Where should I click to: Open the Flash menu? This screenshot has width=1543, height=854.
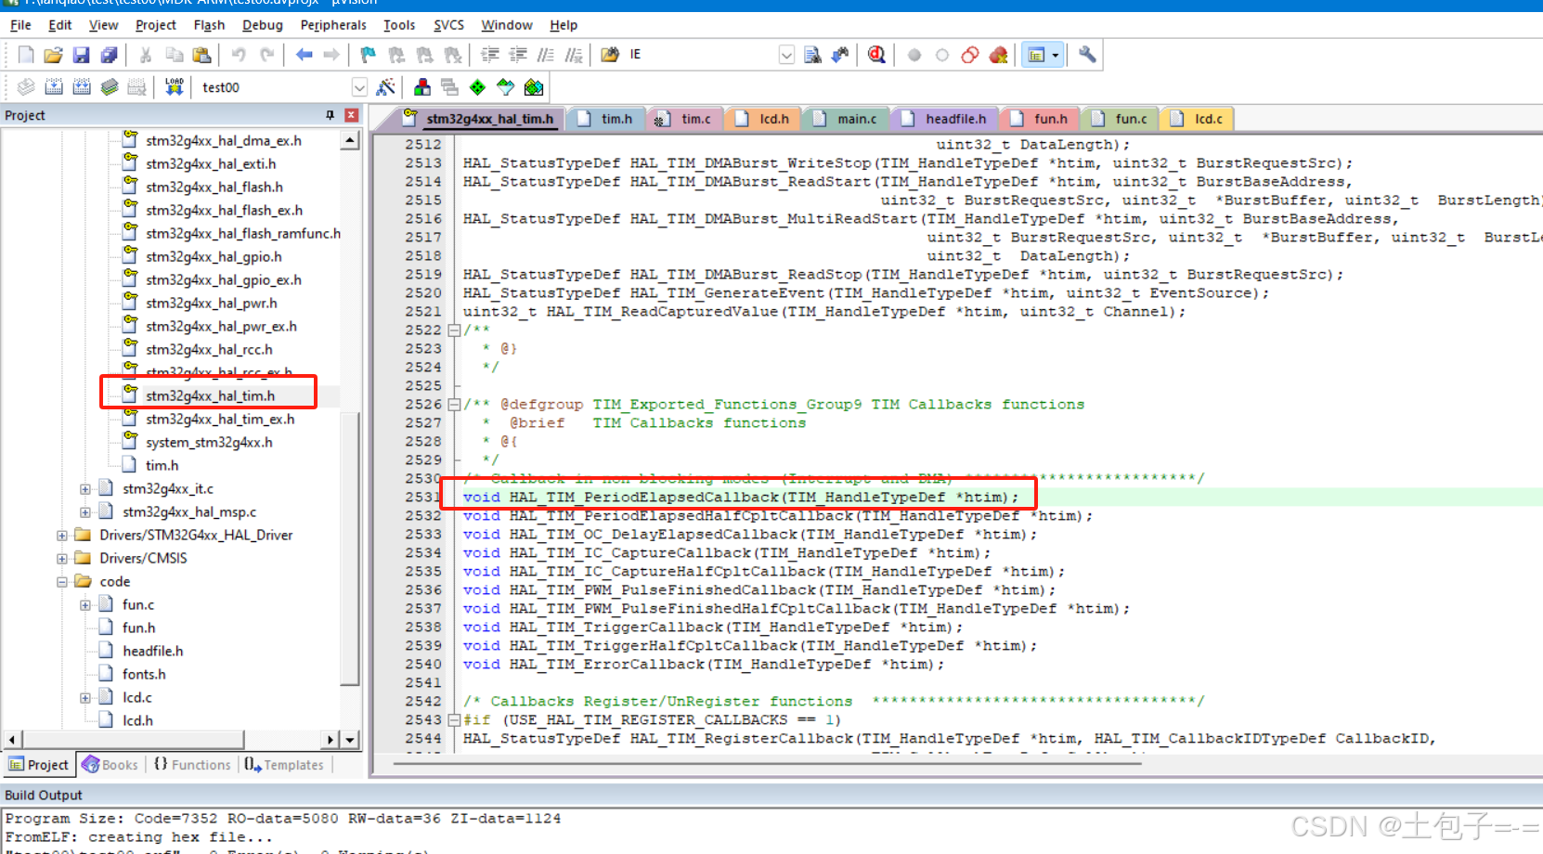click(x=209, y=25)
